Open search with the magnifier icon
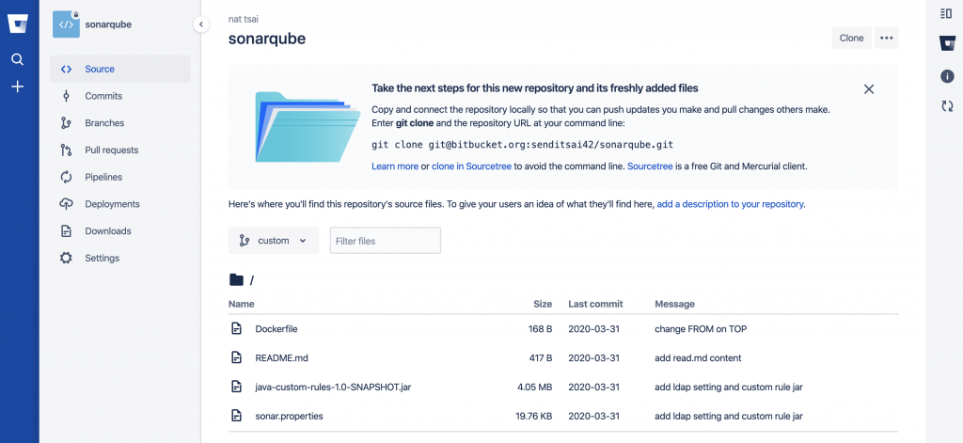This screenshot has width=963, height=443. click(18, 59)
